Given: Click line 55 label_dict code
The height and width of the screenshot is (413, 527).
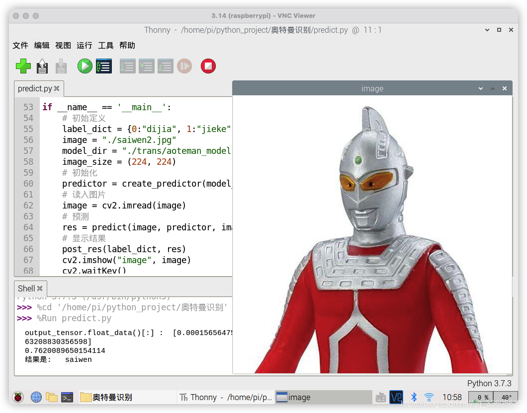Looking at the screenshot, I should (147, 129).
